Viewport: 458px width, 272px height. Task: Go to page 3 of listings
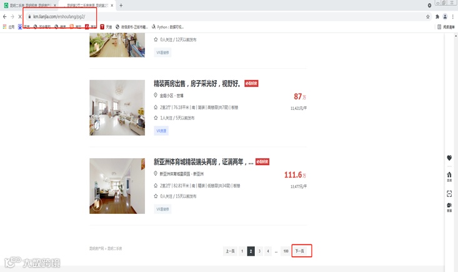(259, 251)
